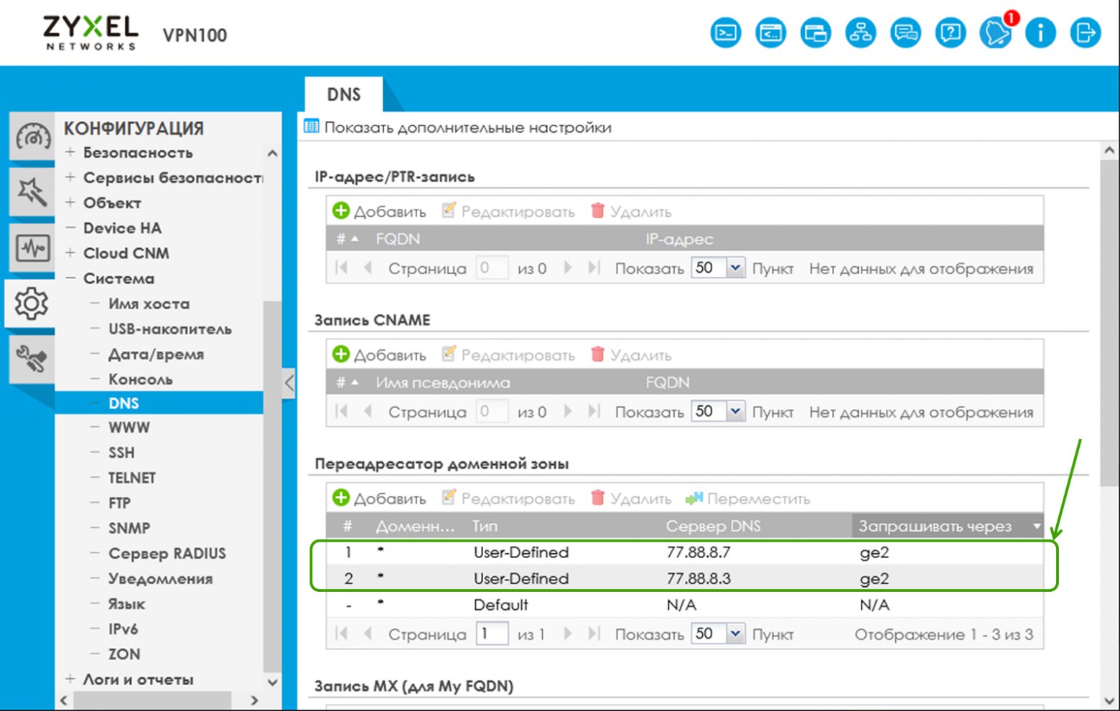This screenshot has height=711, width=1120.
Task: Switch to the DNS tab
Action: 344,95
